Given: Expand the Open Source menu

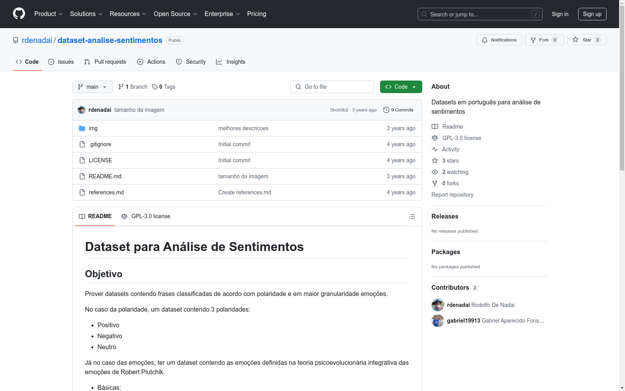Looking at the screenshot, I should (176, 14).
